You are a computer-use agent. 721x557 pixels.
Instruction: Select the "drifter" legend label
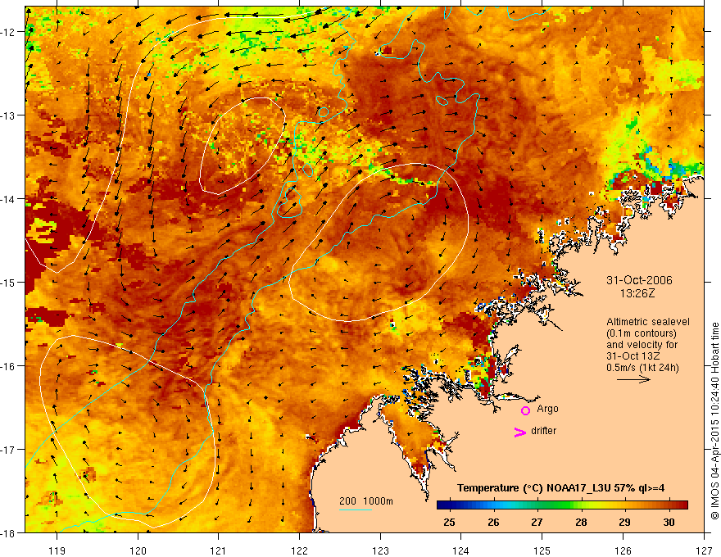click(x=543, y=431)
